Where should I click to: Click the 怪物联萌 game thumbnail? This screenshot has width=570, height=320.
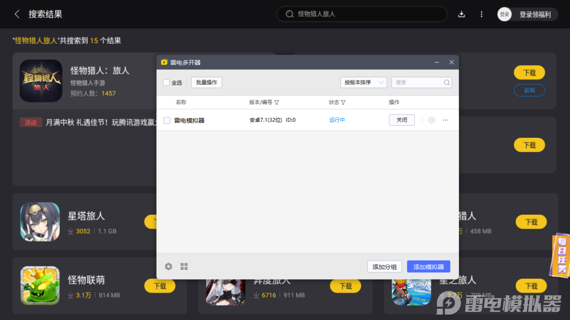(x=40, y=285)
